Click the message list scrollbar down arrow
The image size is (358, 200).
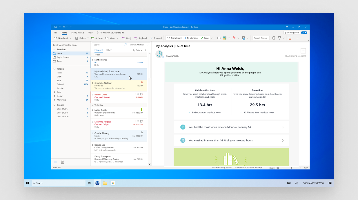[x=150, y=164]
